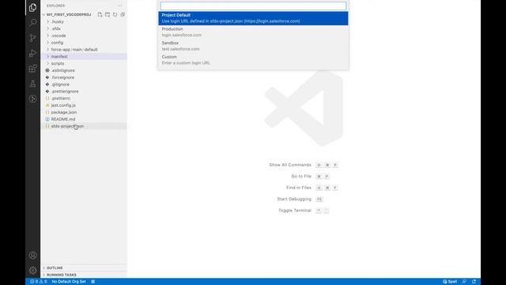506x285 pixels.
Task: Click errors and warnings status bar item
Action: 39,282
